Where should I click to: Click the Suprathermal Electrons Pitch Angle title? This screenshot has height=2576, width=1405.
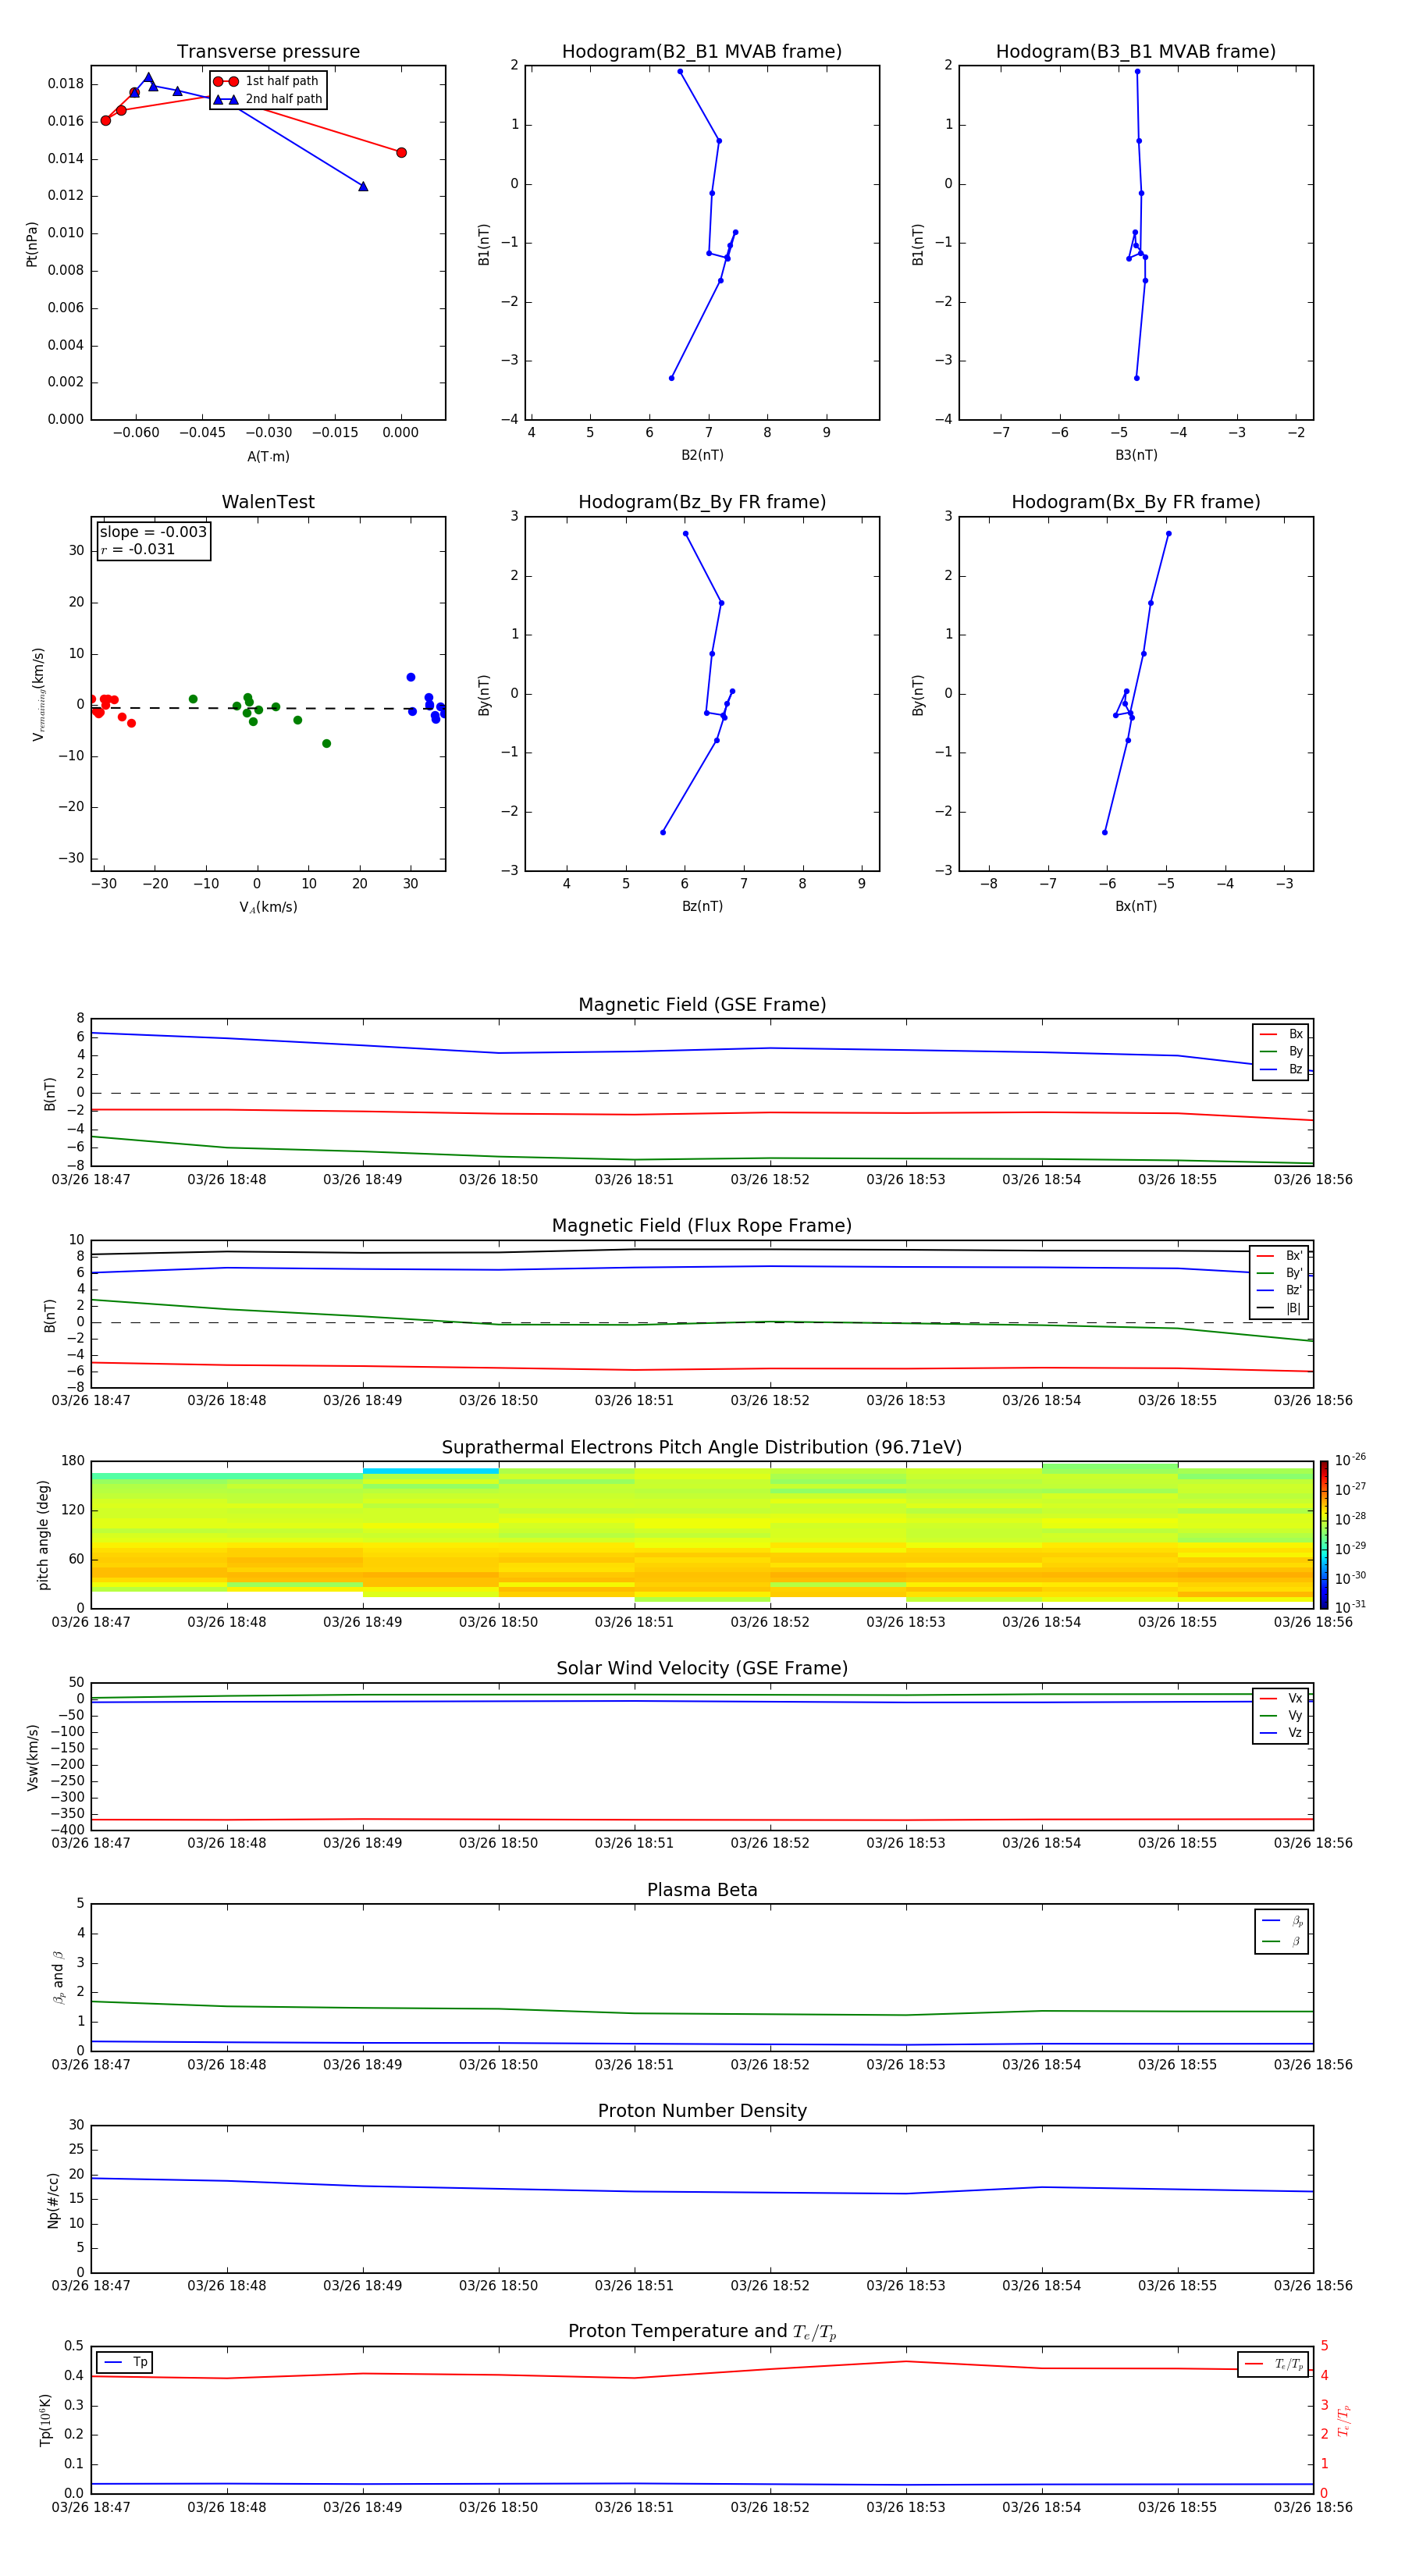point(702,1448)
